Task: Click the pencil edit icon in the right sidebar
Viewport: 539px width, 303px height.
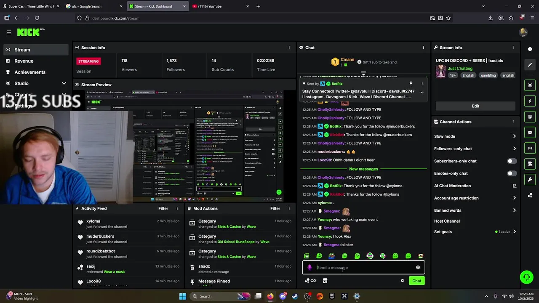Action: pyautogui.click(x=530, y=65)
